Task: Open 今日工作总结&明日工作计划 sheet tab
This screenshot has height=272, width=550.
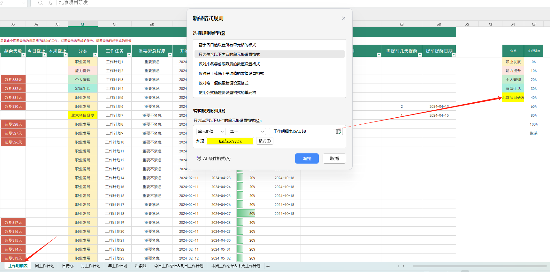Action: click(x=179, y=266)
